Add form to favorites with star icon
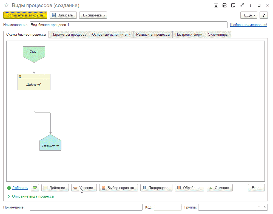The width and height of the screenshot is (273, 214). tap(7, 5)
